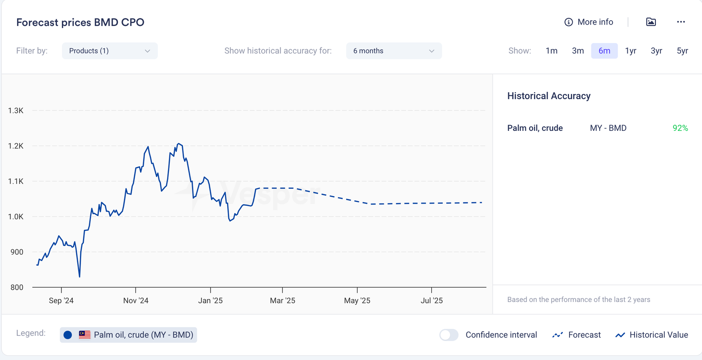The width and height of the screenshot is (702, 360).
Task: Click the More info link text
Action: pos(595,22)
